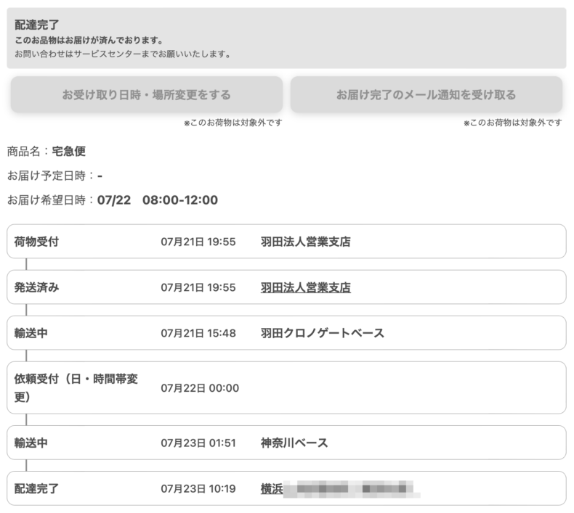Open the 横浜 office link in 配達完了 row
This screenshot has width=574, height=513.
coord(272,488)
